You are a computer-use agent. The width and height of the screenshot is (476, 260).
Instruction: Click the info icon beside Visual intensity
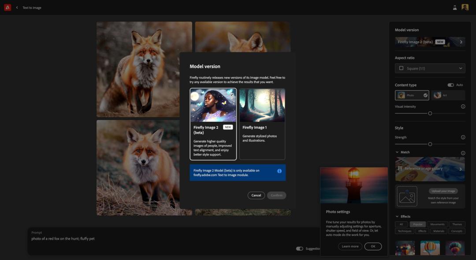[x=463, y=106]
